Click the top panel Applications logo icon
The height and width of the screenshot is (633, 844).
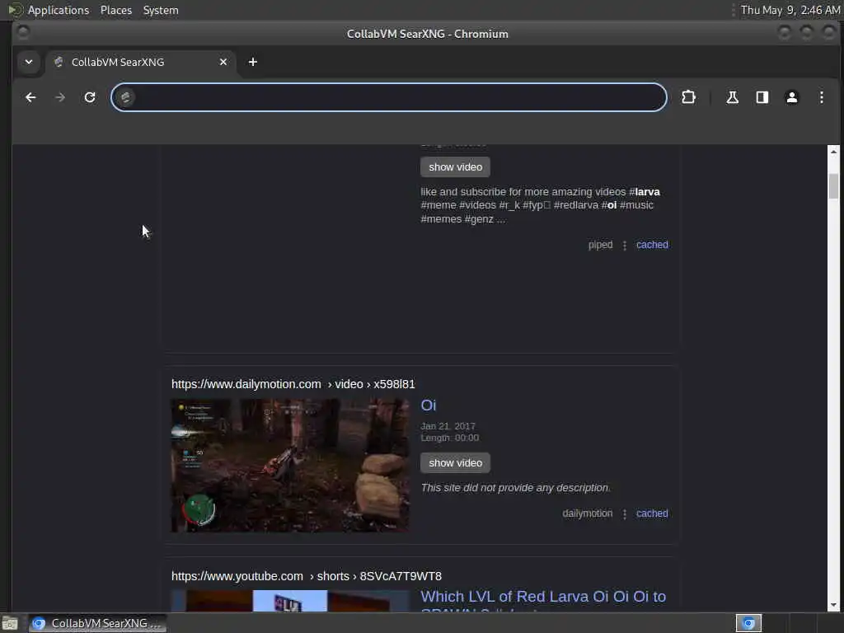(x=15, y=10)
